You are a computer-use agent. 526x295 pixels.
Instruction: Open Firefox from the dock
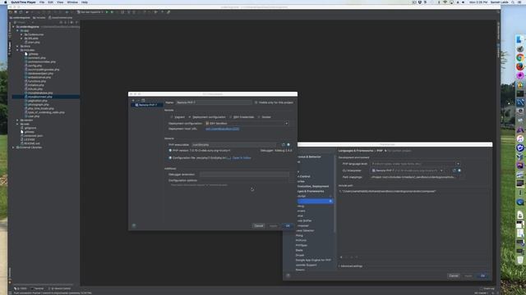tap(520, 66)
